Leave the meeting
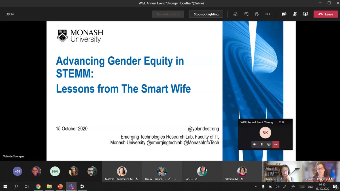 pos(326,14)
